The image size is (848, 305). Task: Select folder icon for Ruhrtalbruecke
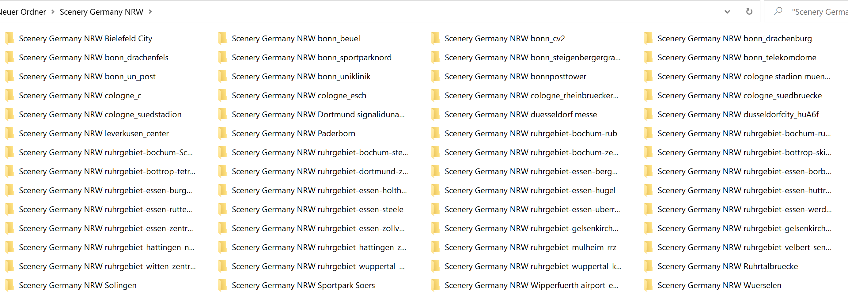(648, 266)
